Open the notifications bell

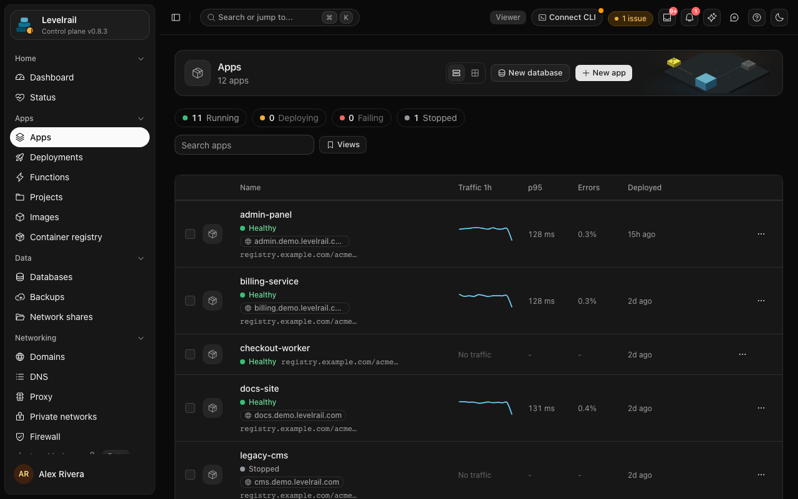[690, 17]
